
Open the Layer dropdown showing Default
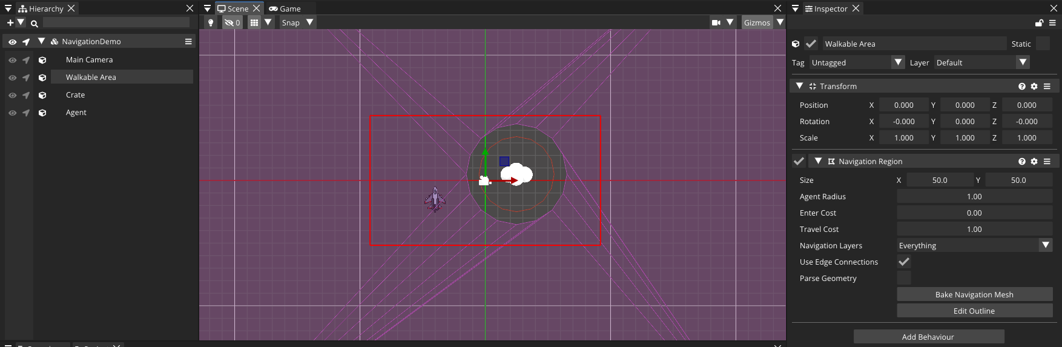click(981, 62)
